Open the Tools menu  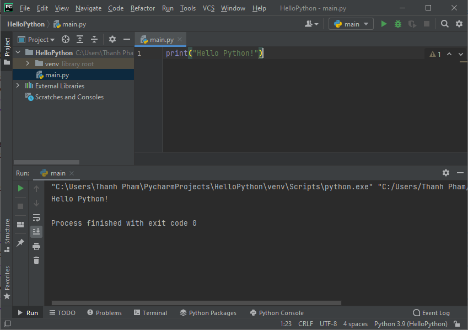188,8
